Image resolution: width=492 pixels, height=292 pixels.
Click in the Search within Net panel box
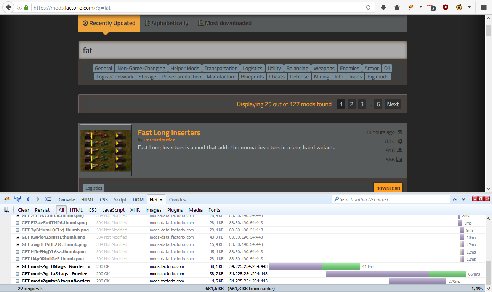tap(391, 199)
